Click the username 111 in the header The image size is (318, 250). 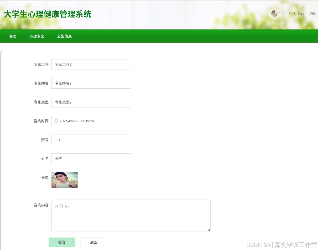(x=282, y=14)
